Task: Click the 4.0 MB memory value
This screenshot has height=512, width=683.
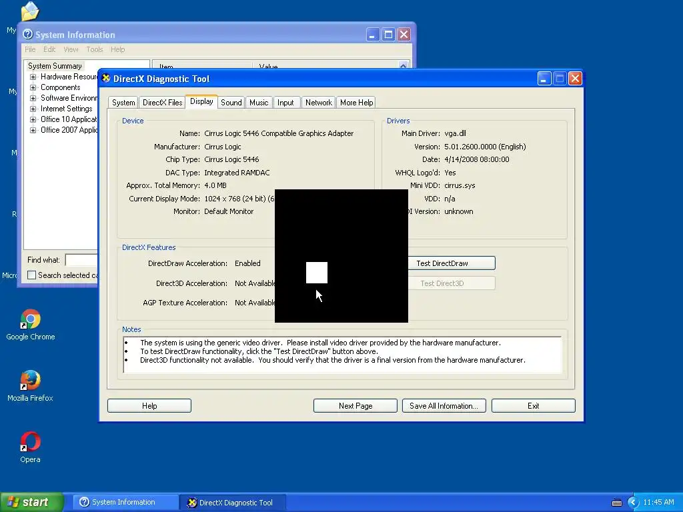Action: tap(215, 185)
